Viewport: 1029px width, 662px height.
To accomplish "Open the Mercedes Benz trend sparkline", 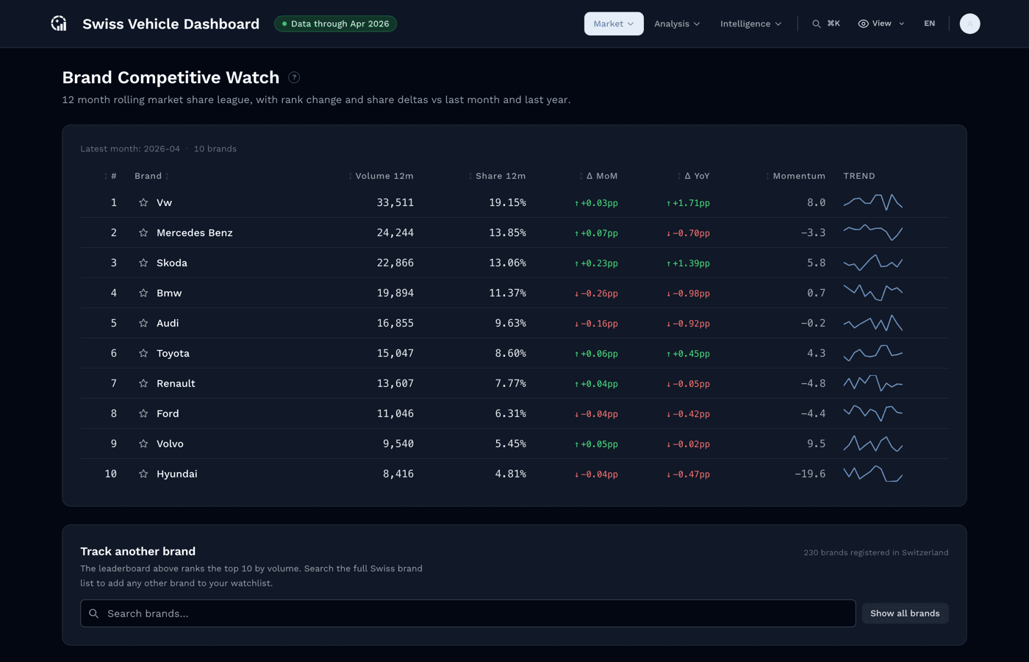I will [x=873, y=232].
